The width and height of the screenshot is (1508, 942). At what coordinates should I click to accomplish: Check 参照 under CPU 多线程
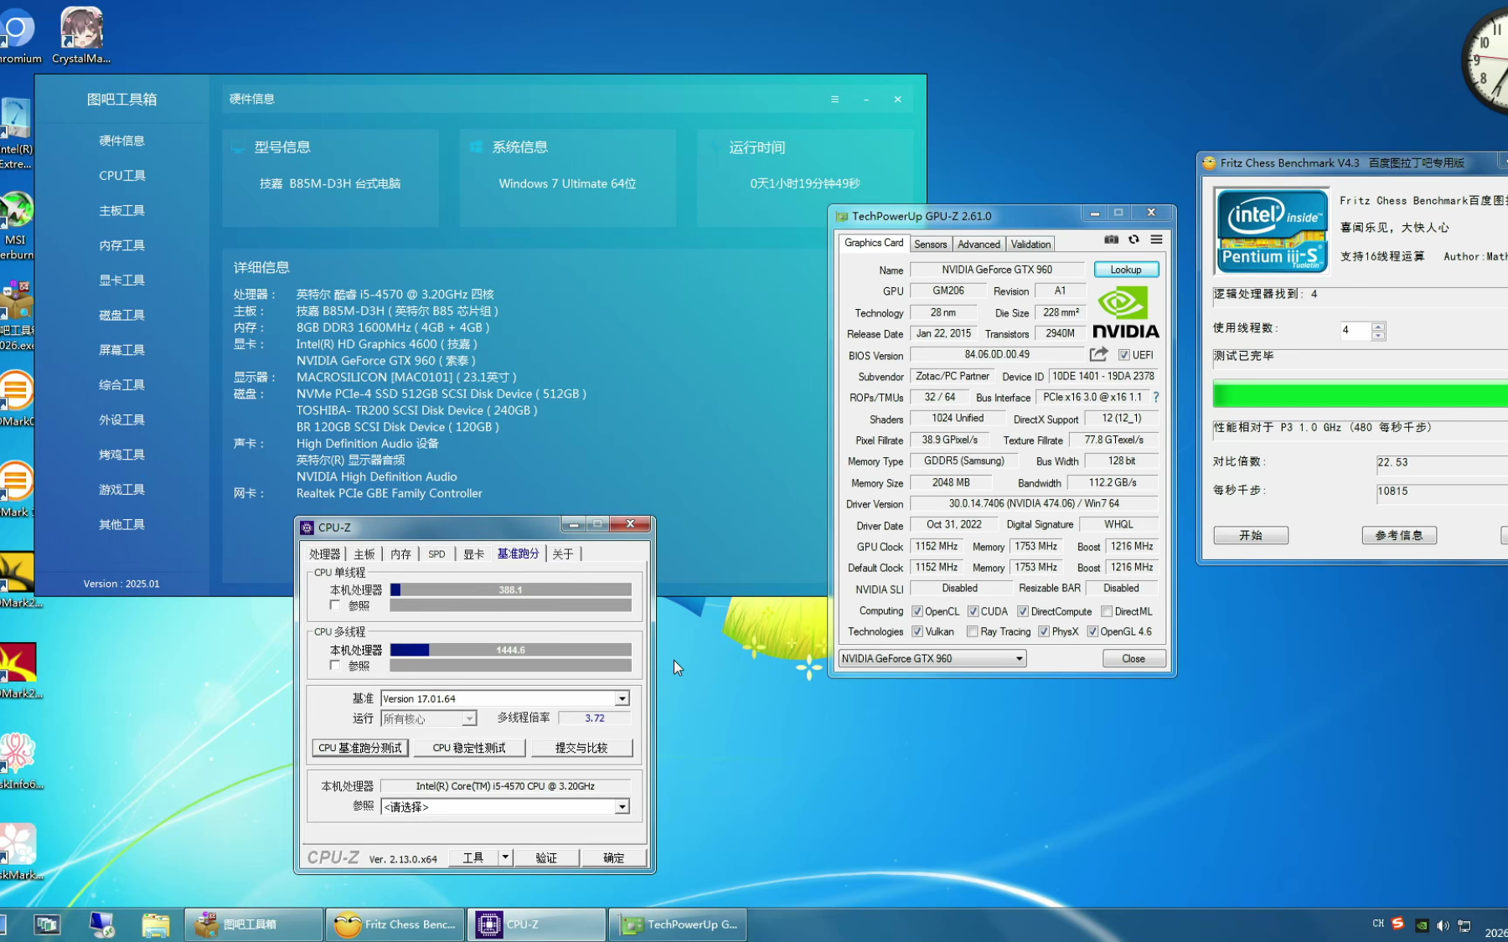point(335,665)
